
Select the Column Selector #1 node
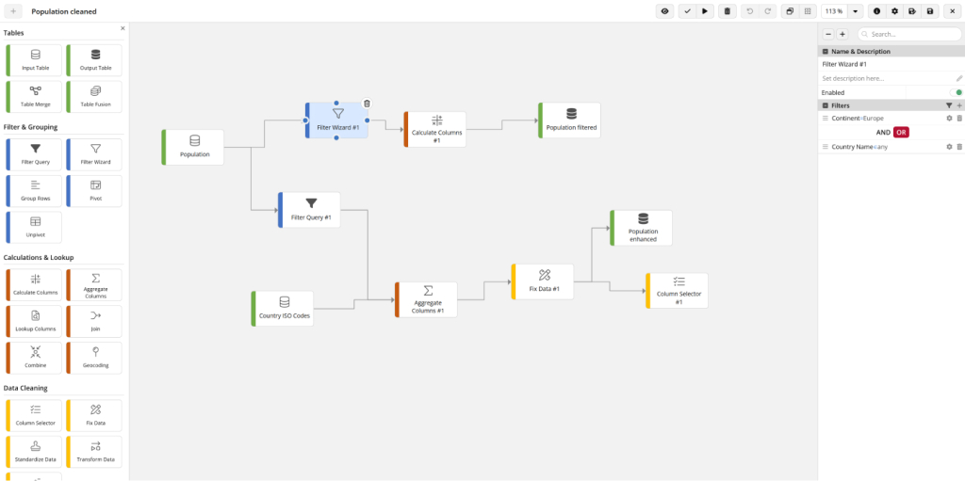coord(677,290)
